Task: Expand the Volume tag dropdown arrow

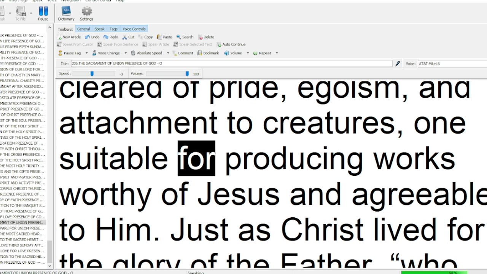Action: pos(248,53)
